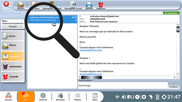Select the Dubrovnik.jpg attachment
182x102 pixels.
[85, 86]
